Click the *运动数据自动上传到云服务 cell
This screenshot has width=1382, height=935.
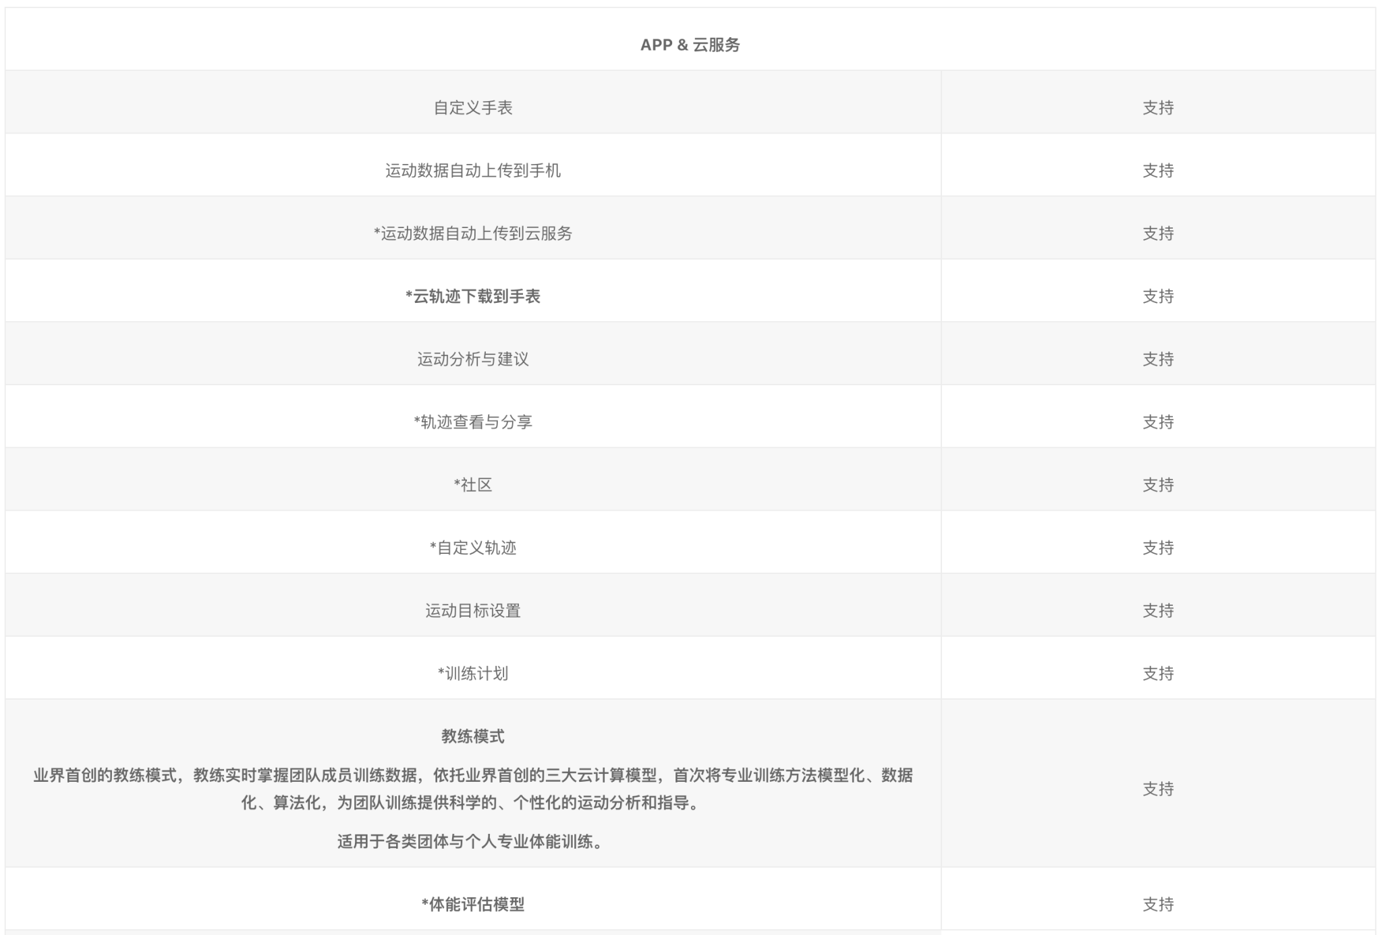(472, 233)
